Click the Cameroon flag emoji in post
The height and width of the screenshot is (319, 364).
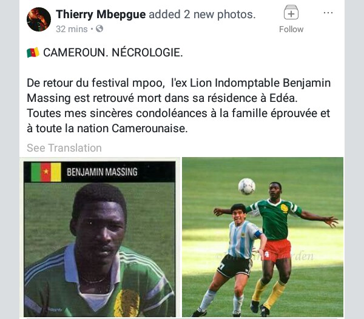(x=33, y=52)
